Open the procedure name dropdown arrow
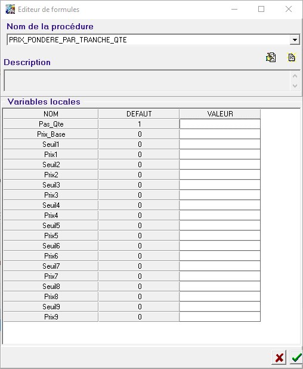 point(295,40)
